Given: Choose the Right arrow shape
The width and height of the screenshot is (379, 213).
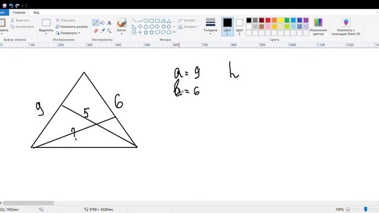Looking at the screenshot, I should (x=158, y=27).
